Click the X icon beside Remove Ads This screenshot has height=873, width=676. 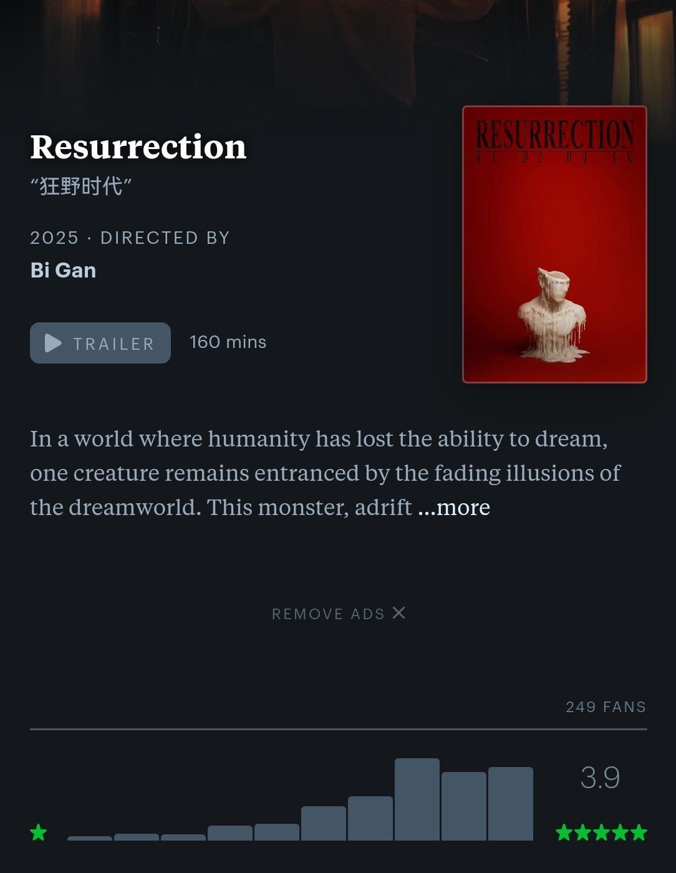coord(399,613)
